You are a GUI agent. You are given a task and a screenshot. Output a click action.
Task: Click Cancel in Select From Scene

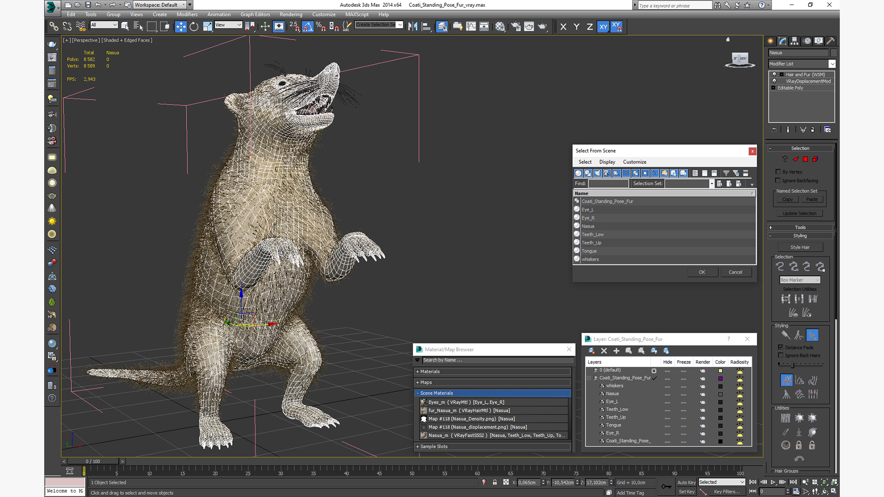735,272
